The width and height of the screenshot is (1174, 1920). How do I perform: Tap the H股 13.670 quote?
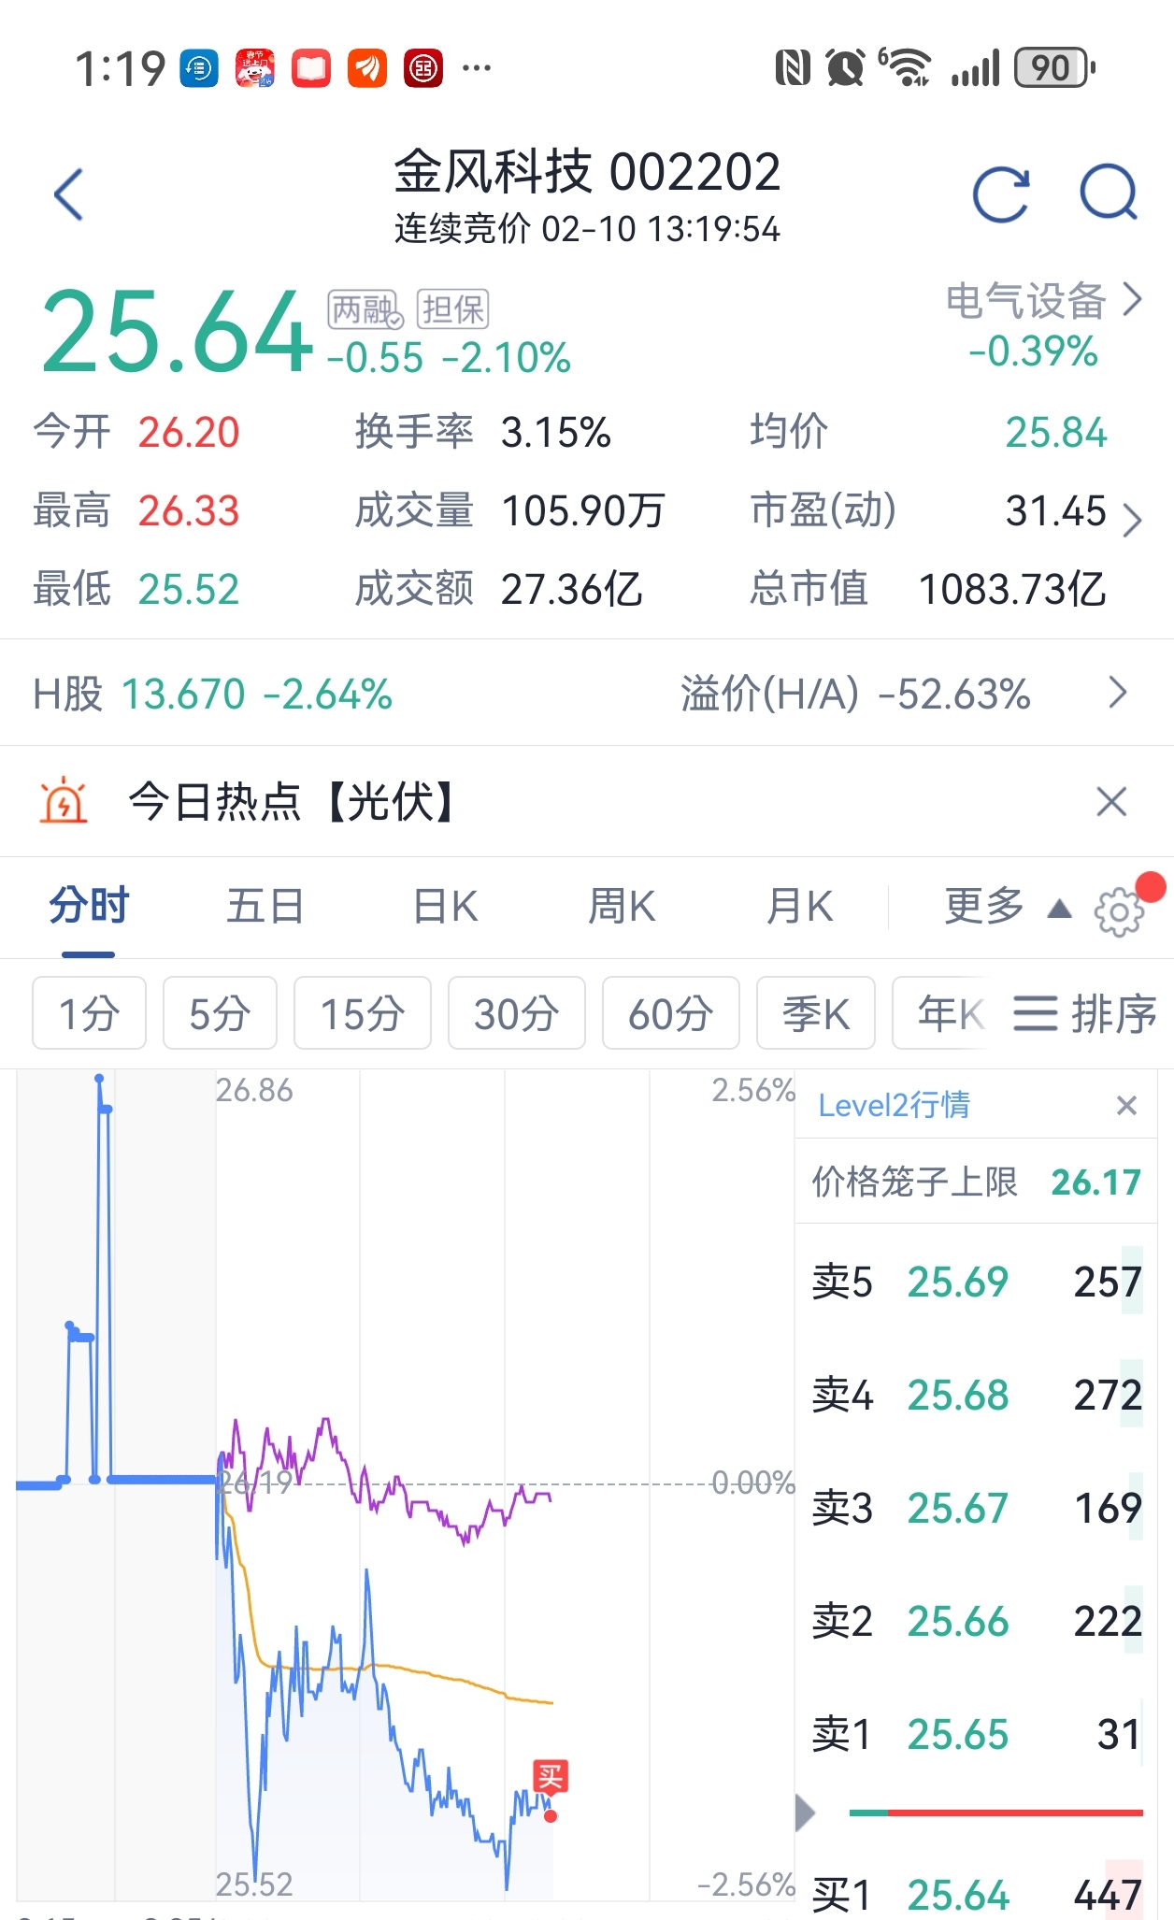[212, 694]
